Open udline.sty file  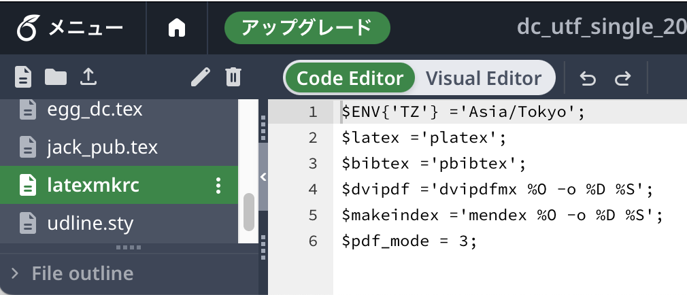click(x=90, y=222)
